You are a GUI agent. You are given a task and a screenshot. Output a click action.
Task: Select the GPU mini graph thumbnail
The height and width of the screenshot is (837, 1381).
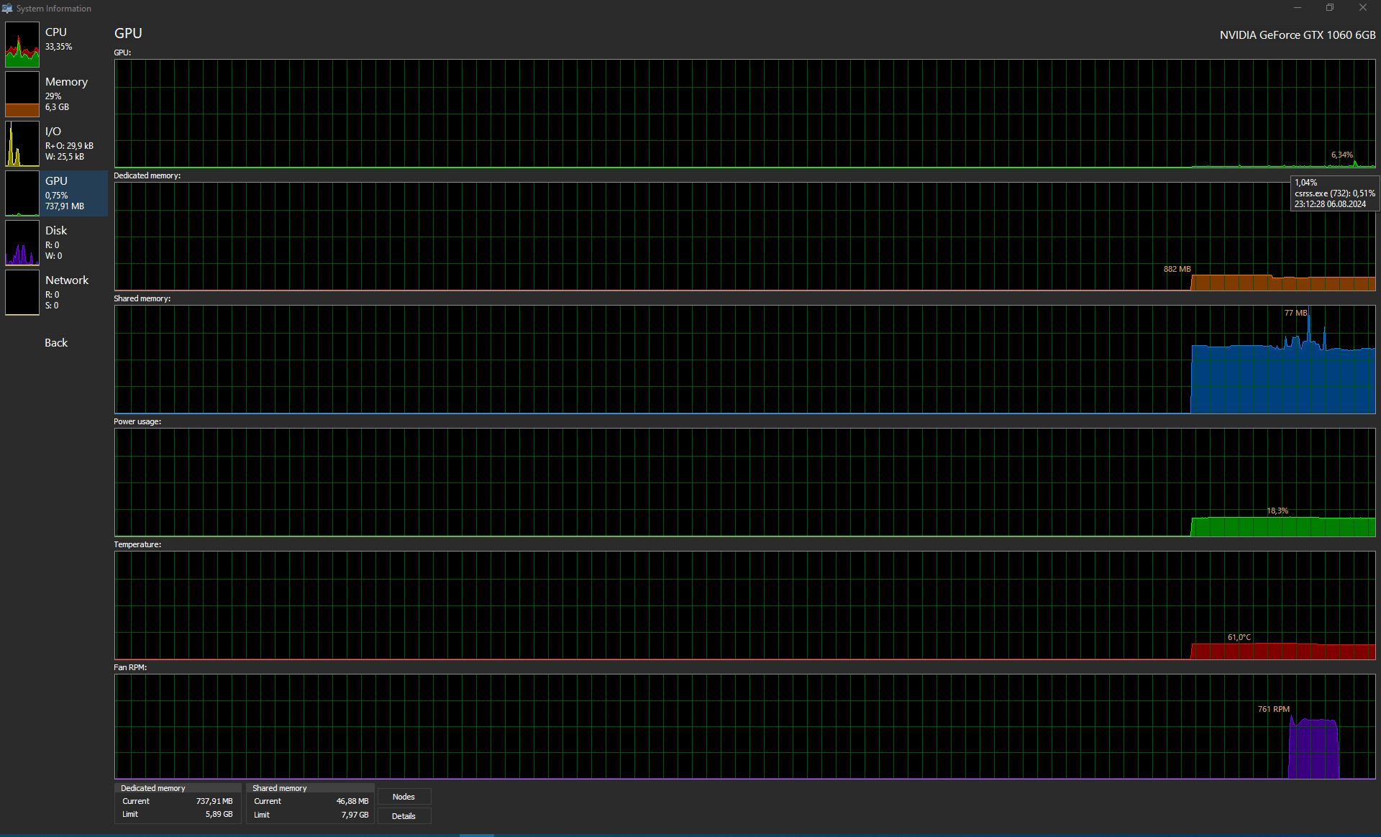point(22,193)
